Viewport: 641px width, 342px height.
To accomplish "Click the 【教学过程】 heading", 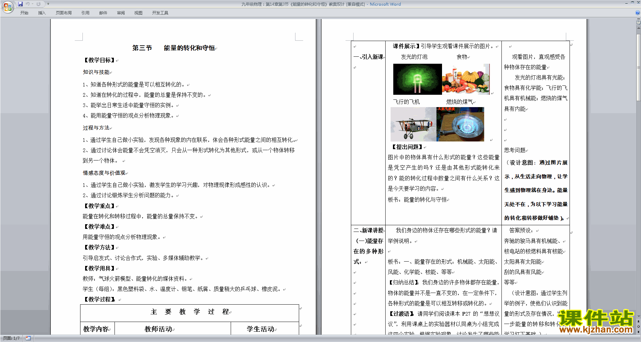I will click(x=99, y=299).
